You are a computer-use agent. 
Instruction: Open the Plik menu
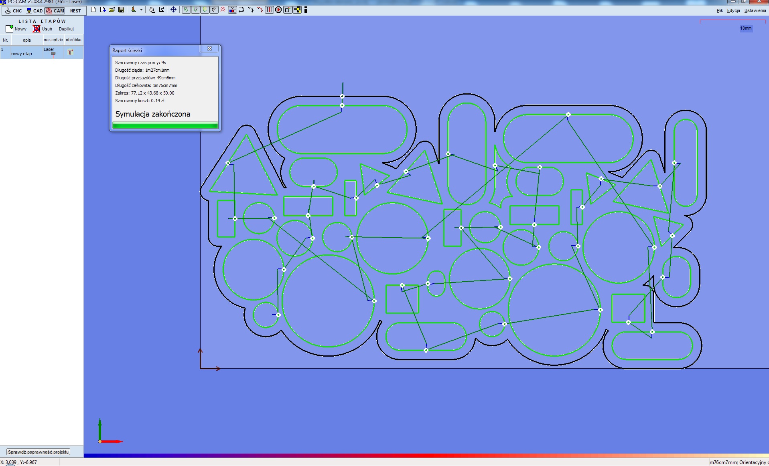click(720, 11)
